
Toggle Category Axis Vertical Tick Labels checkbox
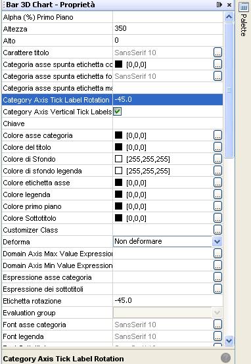118,112
